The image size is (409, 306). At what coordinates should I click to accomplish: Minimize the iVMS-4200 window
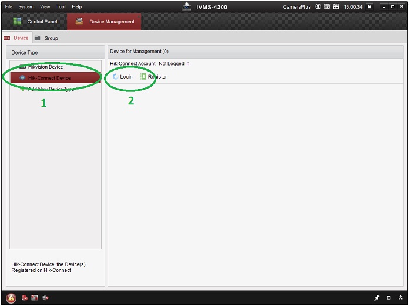click(384, 7)
